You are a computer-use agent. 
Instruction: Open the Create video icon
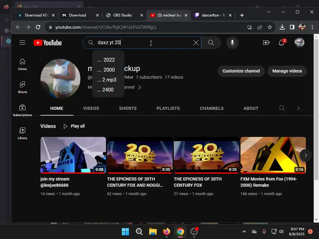[266, 43]
